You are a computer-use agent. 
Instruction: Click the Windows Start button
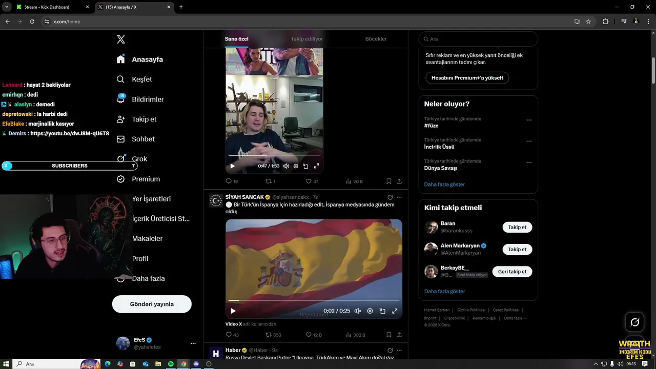6,364
